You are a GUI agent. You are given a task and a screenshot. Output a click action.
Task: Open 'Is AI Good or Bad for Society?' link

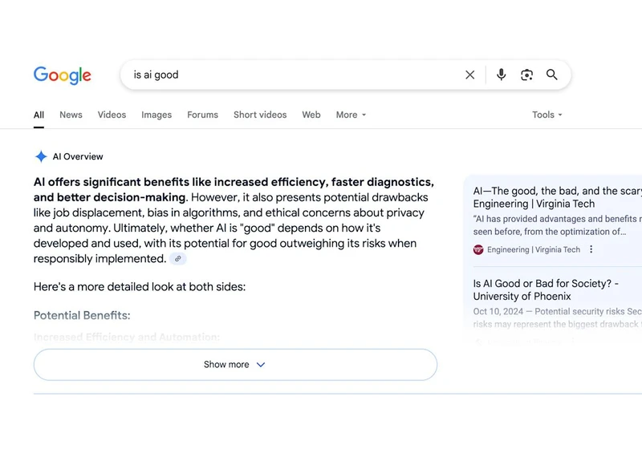[x=546, y=290]
